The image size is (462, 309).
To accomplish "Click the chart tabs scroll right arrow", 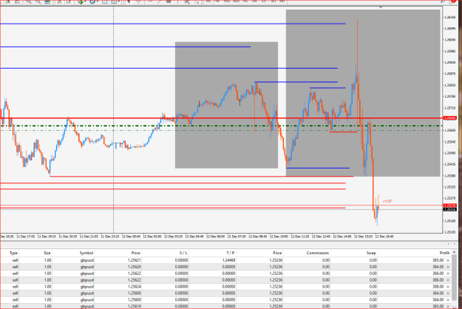I will click(453, 244).
